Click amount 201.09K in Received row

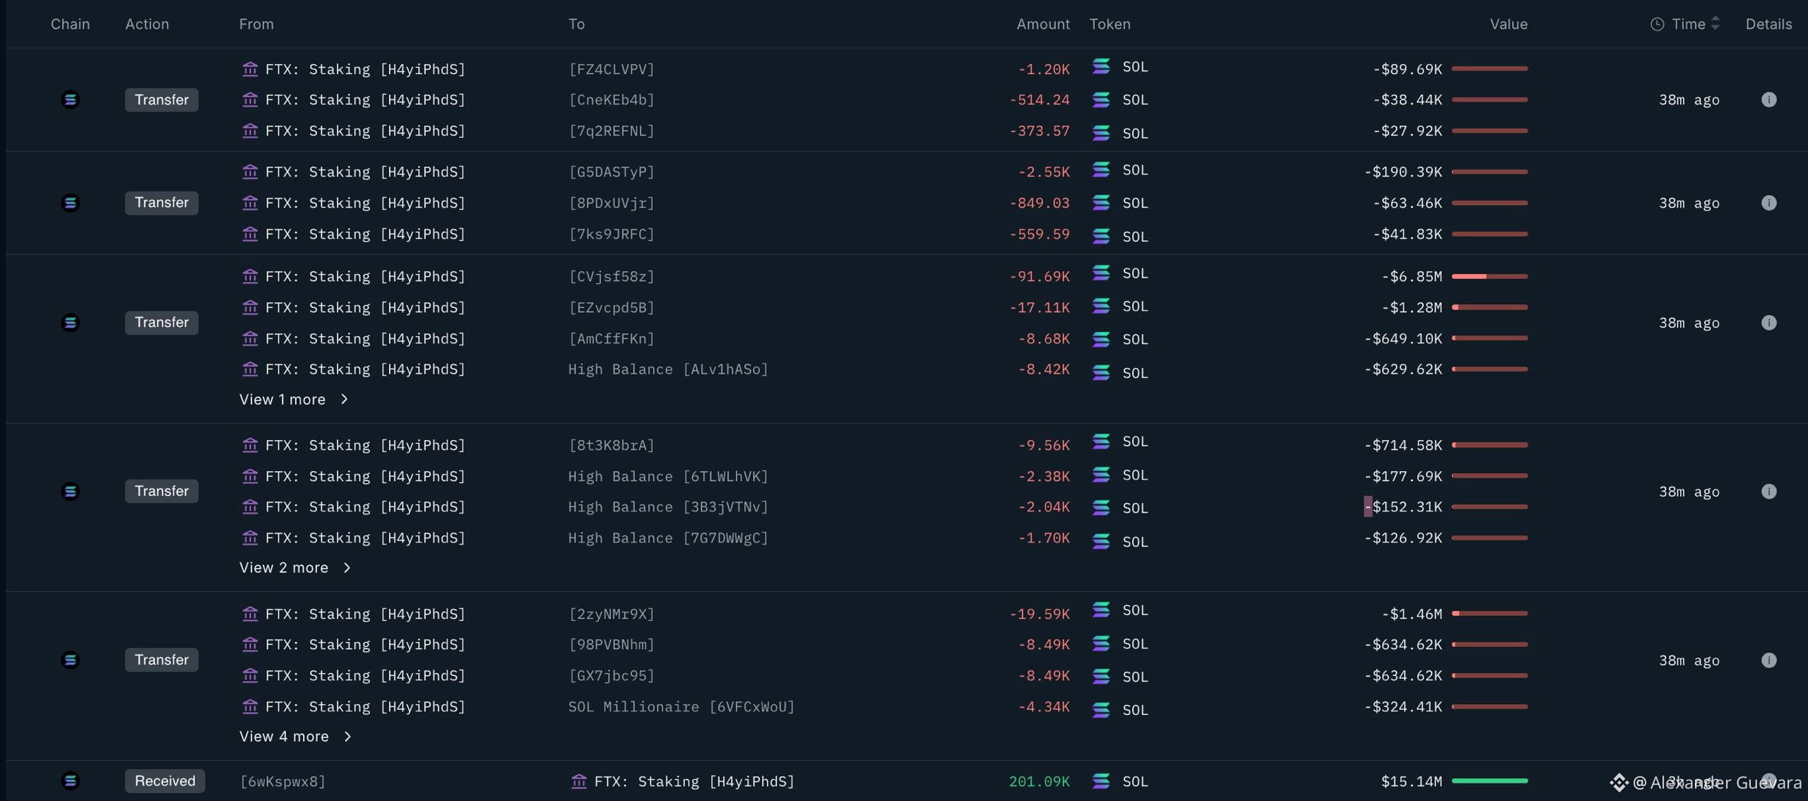click(x=1039, y=781)
